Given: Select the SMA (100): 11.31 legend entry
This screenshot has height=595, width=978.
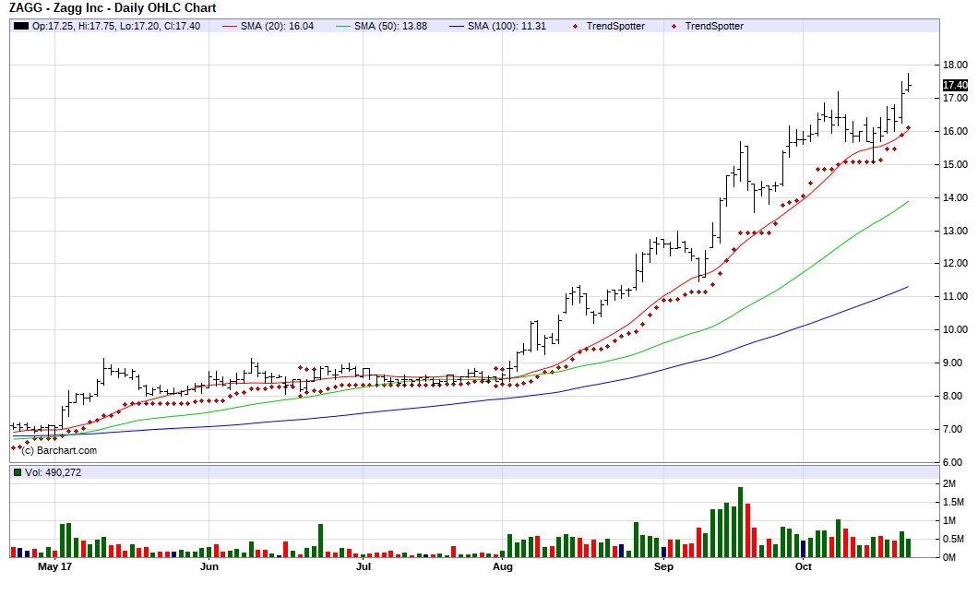Looking at the screenshot, I should point(507,26).
